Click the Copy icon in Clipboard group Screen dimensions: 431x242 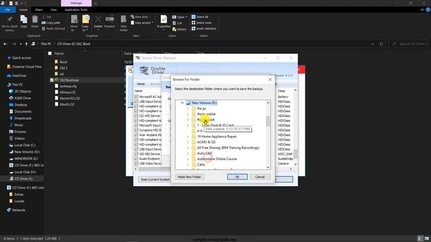[24, 22]
